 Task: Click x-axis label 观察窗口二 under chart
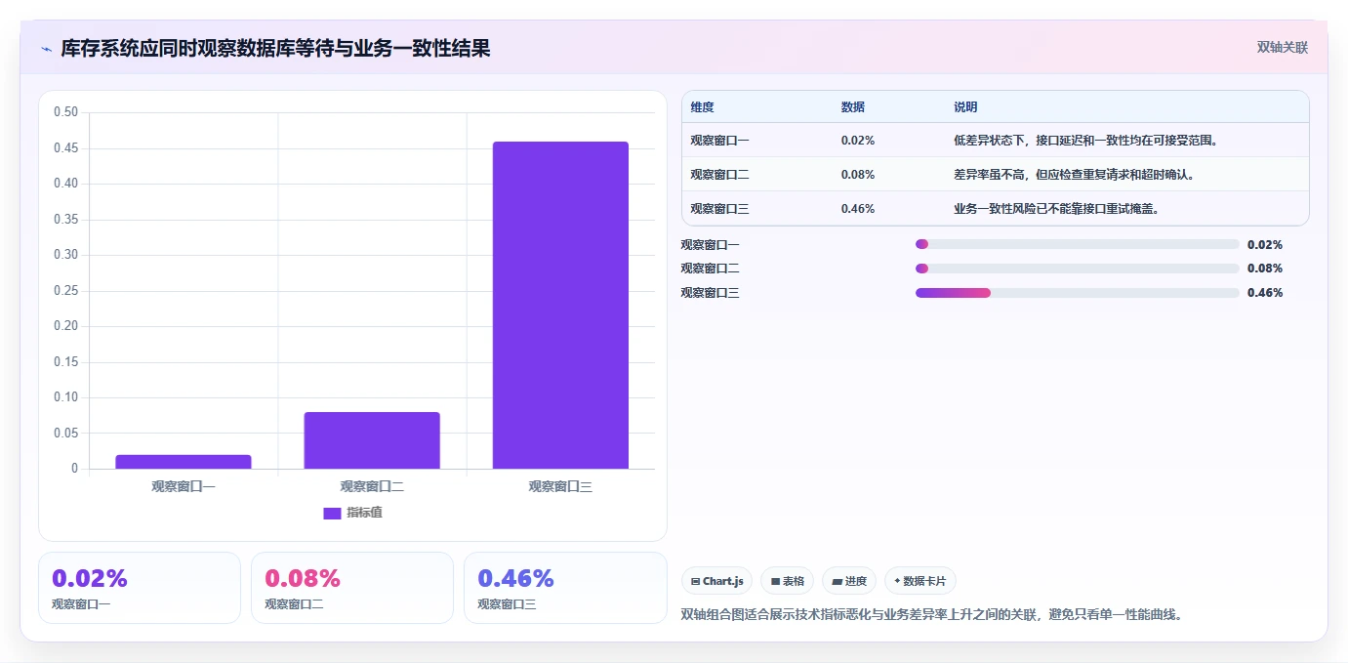pyautogui.click(x=372, y=486)
